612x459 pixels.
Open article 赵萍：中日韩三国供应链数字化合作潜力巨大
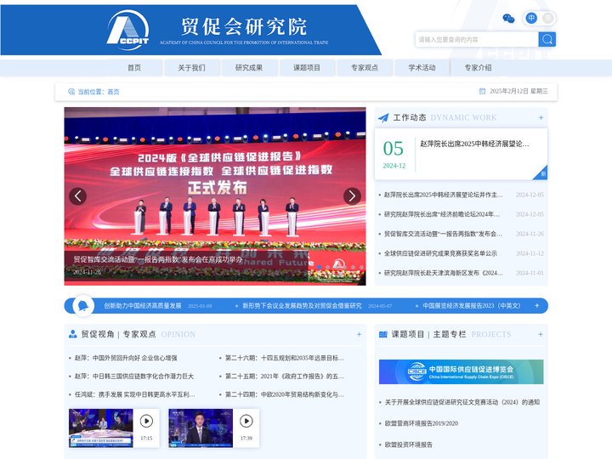click(x=134, y=377)
